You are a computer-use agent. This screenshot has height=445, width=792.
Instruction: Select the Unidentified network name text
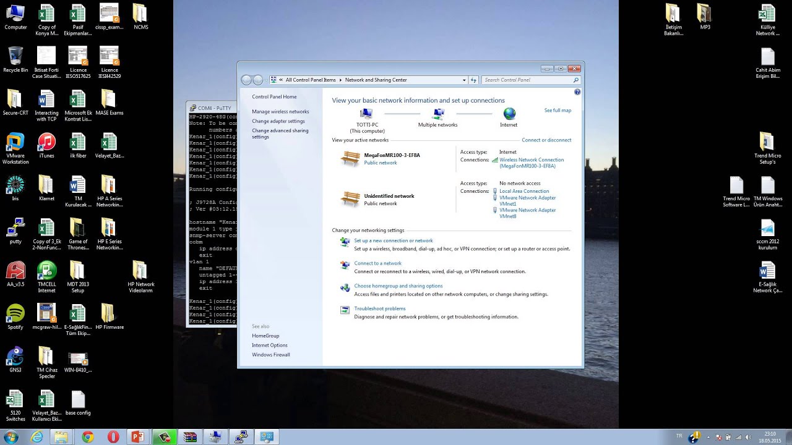point(389,196)
